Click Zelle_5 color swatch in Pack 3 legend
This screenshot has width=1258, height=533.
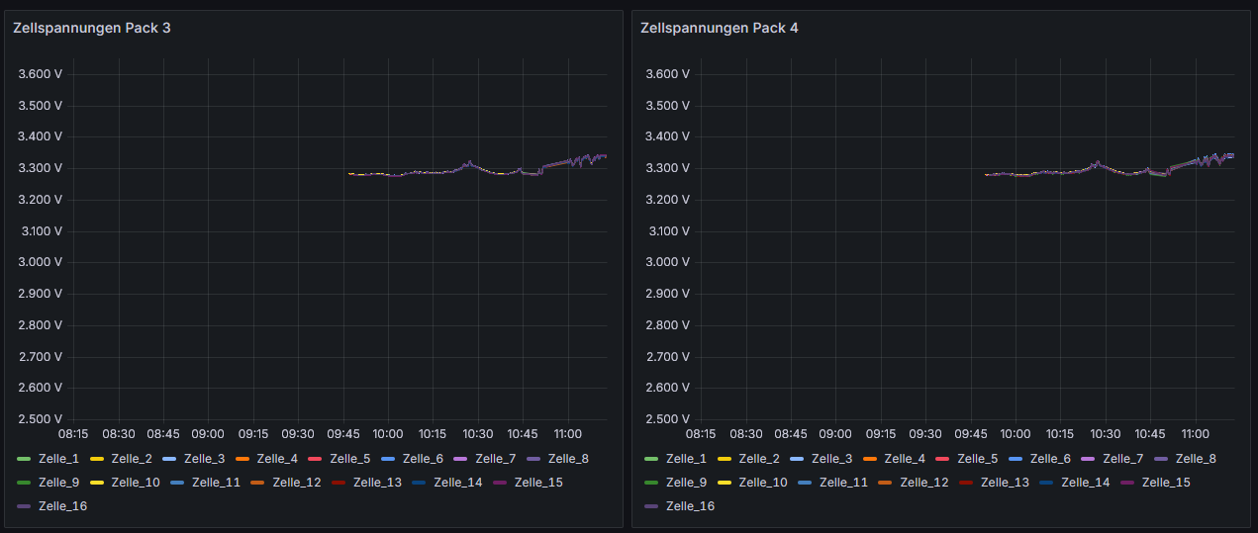[x=316, y=459]
